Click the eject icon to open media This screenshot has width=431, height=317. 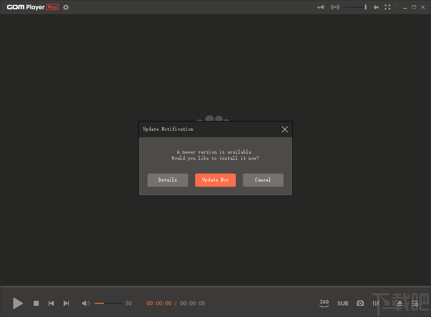[x=400, y=303]
